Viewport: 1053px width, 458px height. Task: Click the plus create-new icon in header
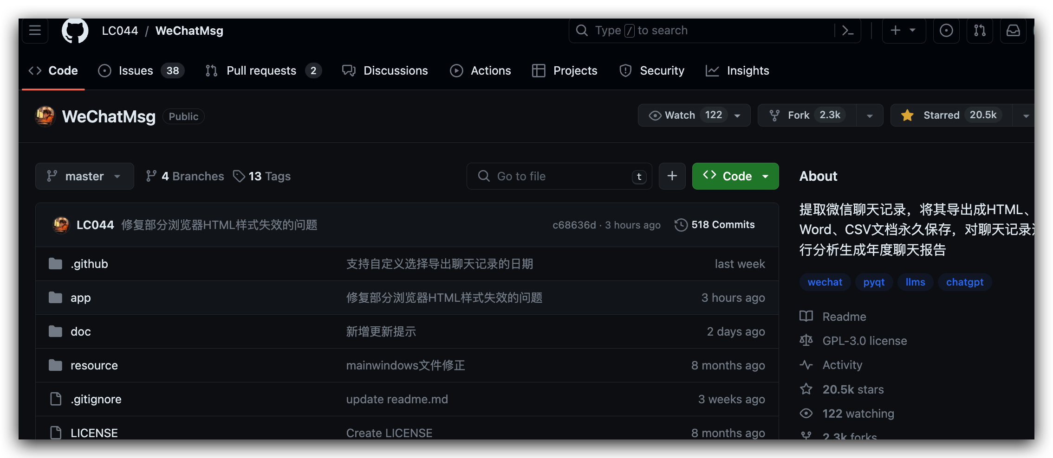pyautogui.click(x=896, y=31)
